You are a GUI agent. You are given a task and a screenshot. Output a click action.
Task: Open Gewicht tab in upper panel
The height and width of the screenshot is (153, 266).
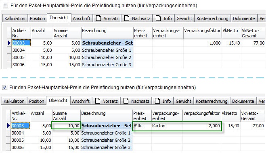coord(184,18)
